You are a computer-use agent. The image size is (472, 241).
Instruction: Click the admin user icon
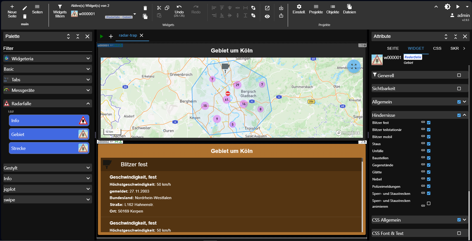coord(452,15)
